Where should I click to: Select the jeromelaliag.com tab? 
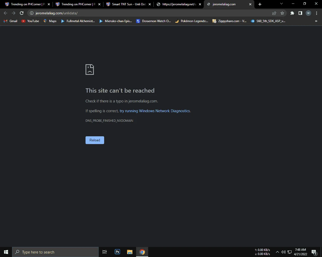[x=229, y=4]
